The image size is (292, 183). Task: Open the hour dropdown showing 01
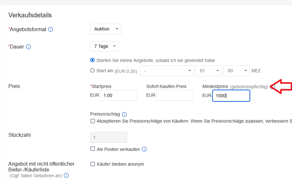tap(209, 71)
